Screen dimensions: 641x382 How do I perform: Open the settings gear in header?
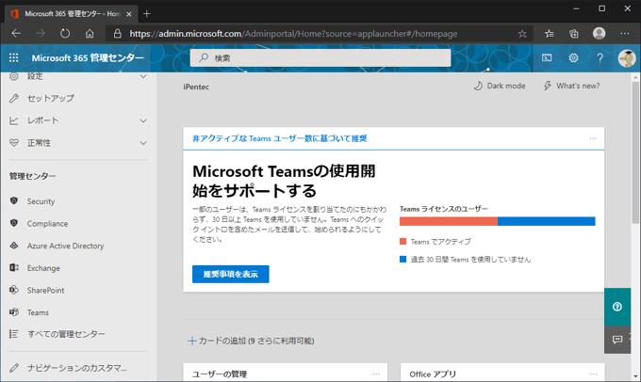(x=573, y=58)
